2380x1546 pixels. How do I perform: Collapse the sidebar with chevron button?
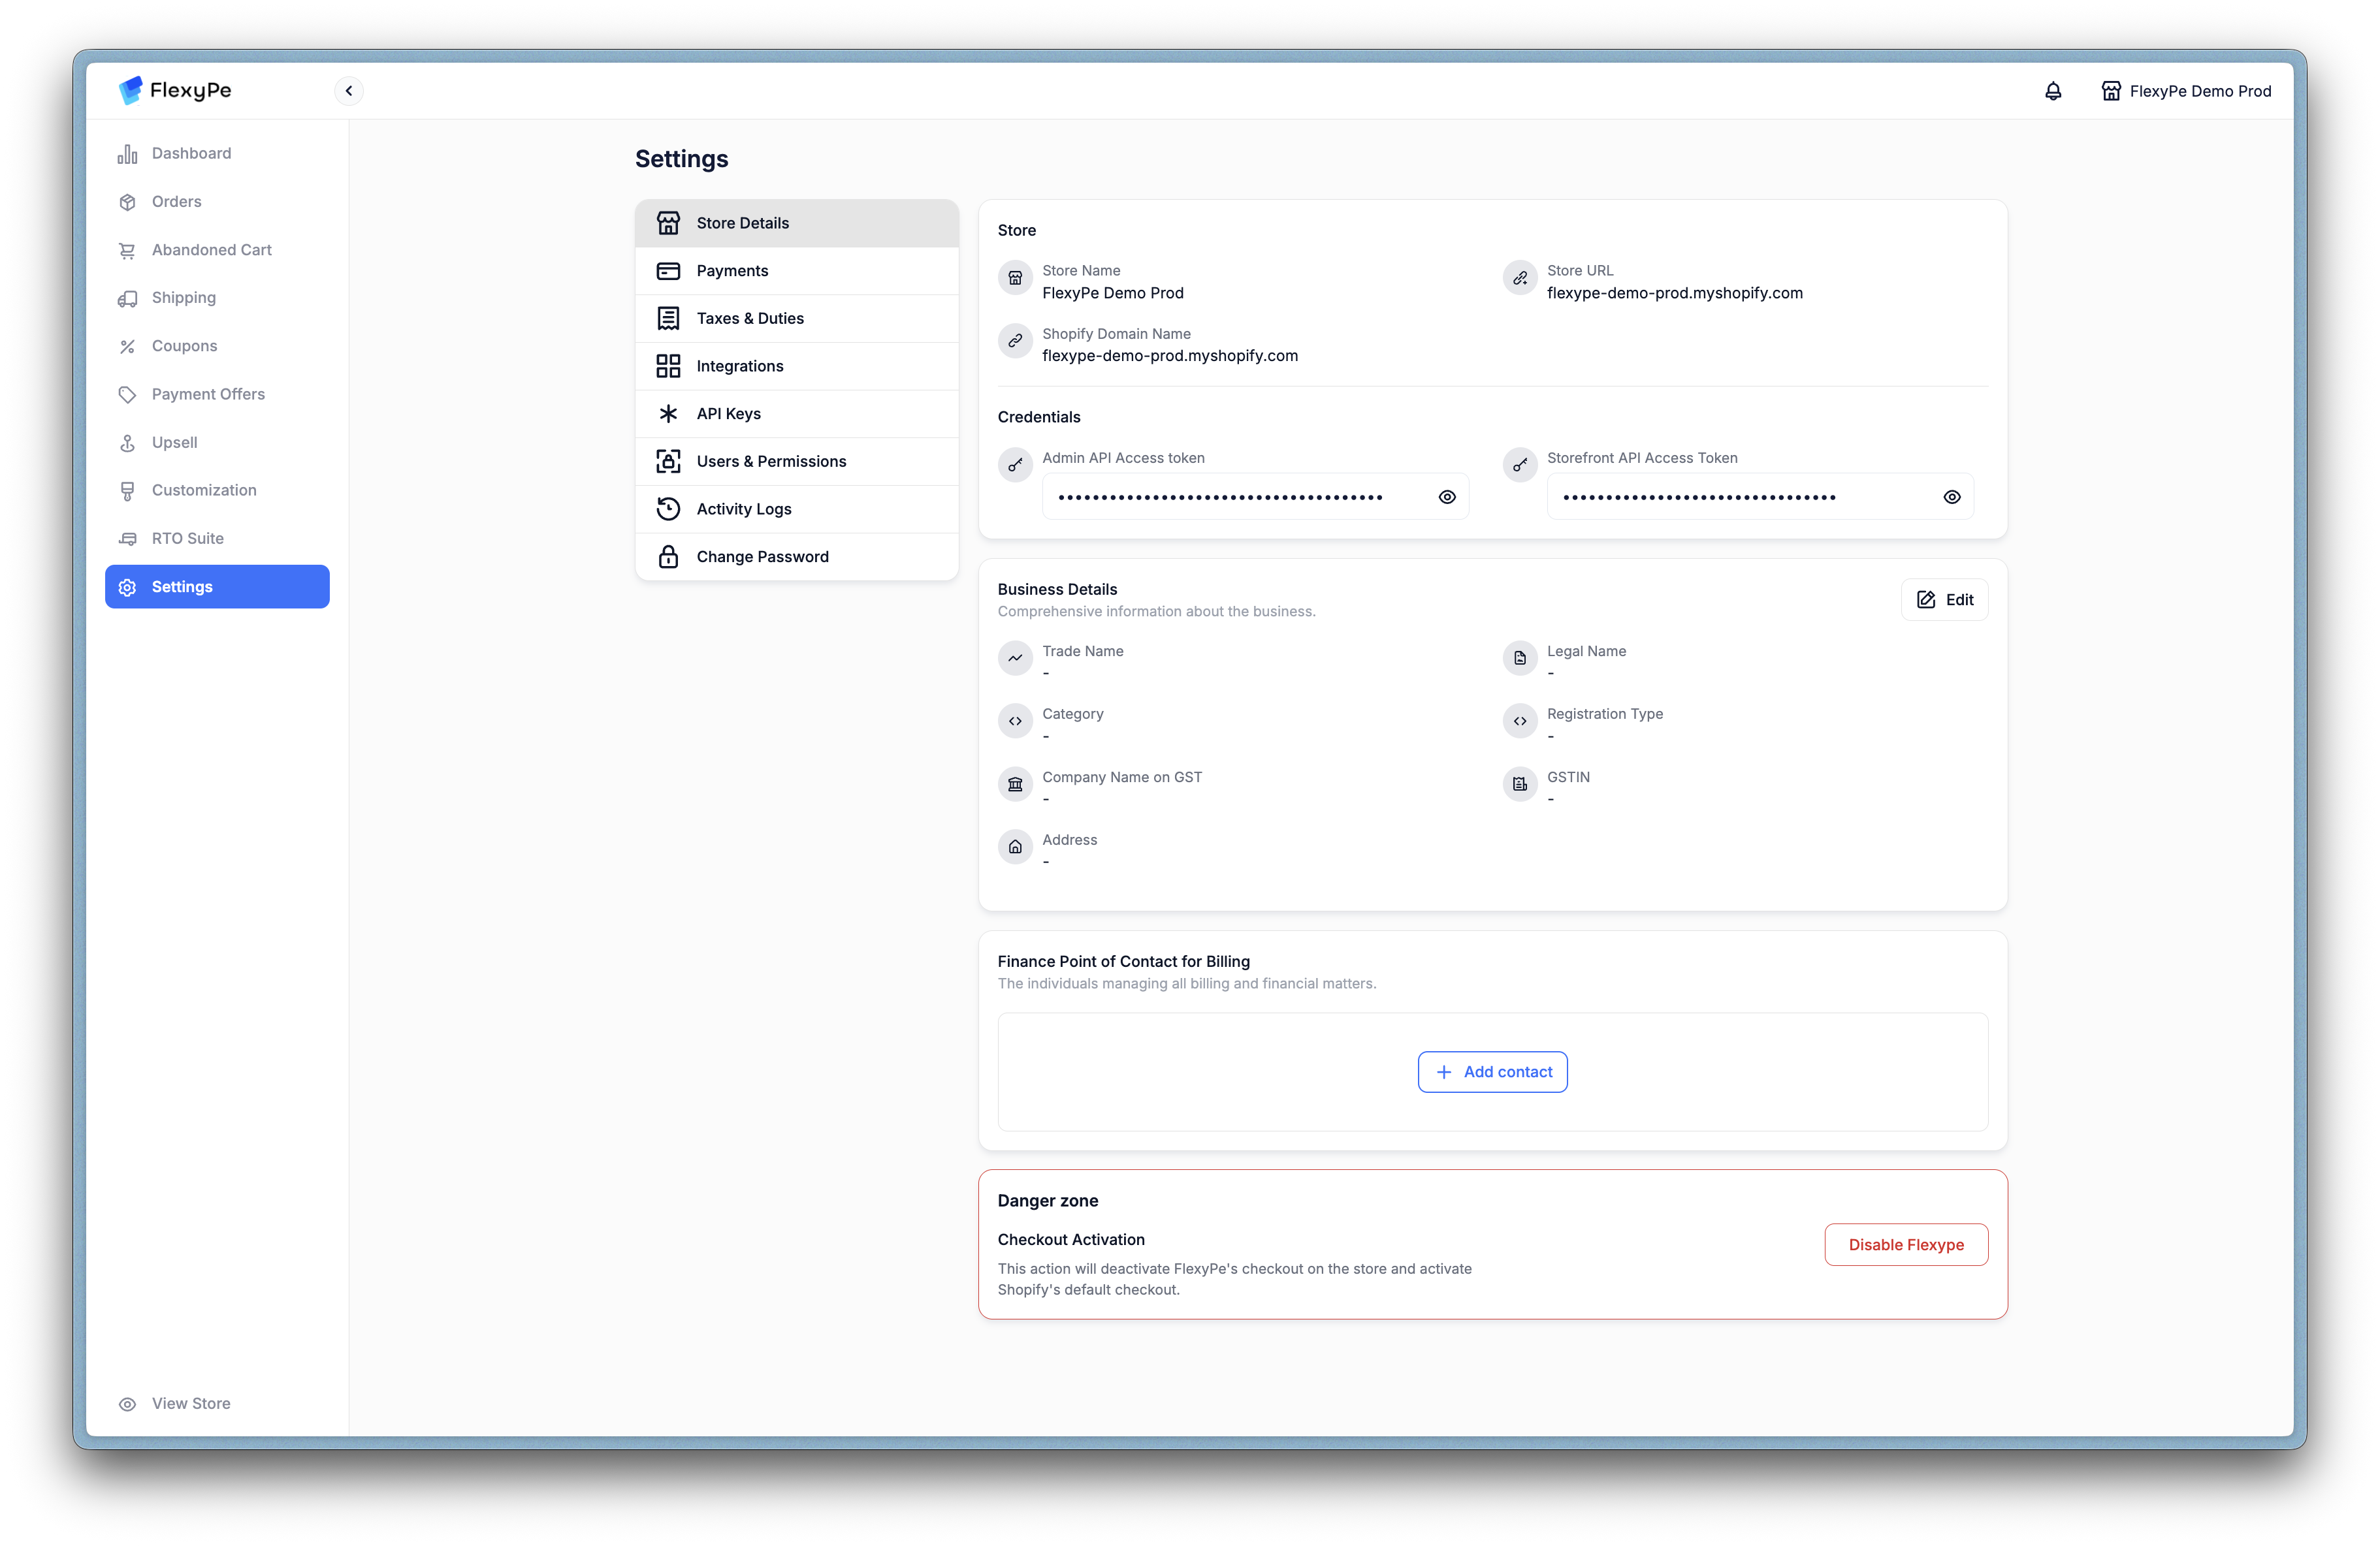pyautogui.click(x=349, y=91)
